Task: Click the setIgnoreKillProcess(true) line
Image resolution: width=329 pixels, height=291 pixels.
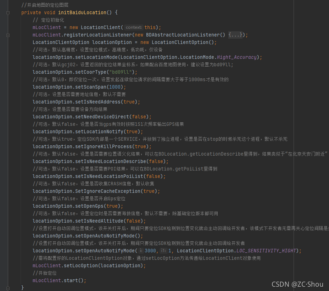Action: 92,147
